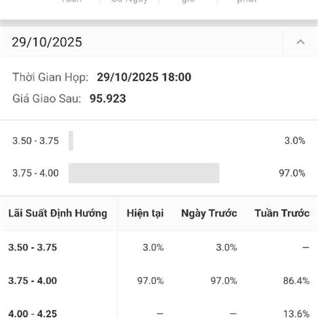Image resolution: width=318 pixels, height=318 pixels.
Task: Click the 3.0% value in Ngày Trước column
Action: pos(226,248)
